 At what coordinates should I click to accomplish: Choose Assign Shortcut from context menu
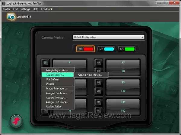click(58, 97)
